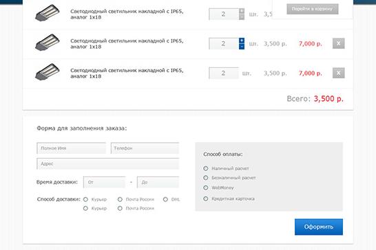The image size is (376, 250).
Task: Choose DHL delivery method
Action: coord(165,199)
